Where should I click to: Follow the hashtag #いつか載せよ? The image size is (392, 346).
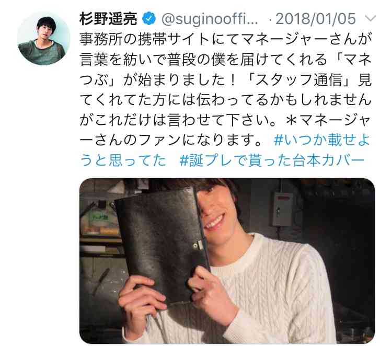click(322, 140)
